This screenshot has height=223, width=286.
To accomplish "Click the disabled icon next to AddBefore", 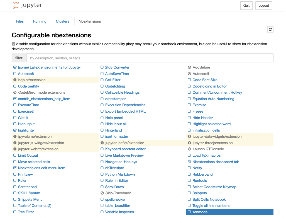I will [x=189, y=67].
